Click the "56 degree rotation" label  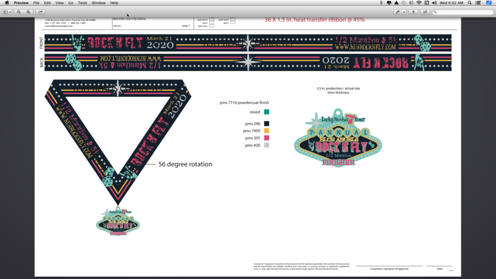coord(186,164)
